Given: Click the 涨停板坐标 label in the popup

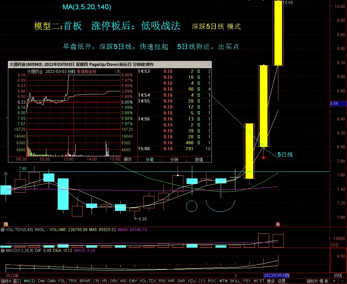Looking at the screenshot, I should point(87,71).
